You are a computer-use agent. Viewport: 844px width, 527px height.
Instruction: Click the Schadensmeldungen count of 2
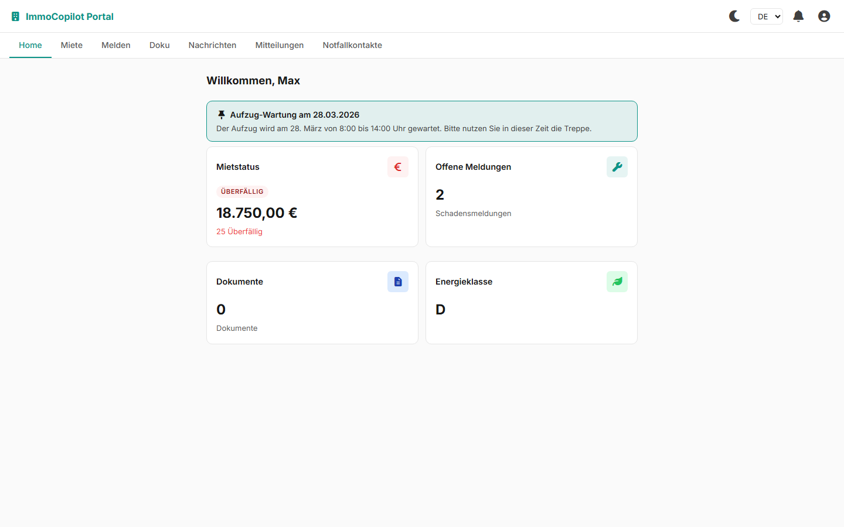(440, 194)
